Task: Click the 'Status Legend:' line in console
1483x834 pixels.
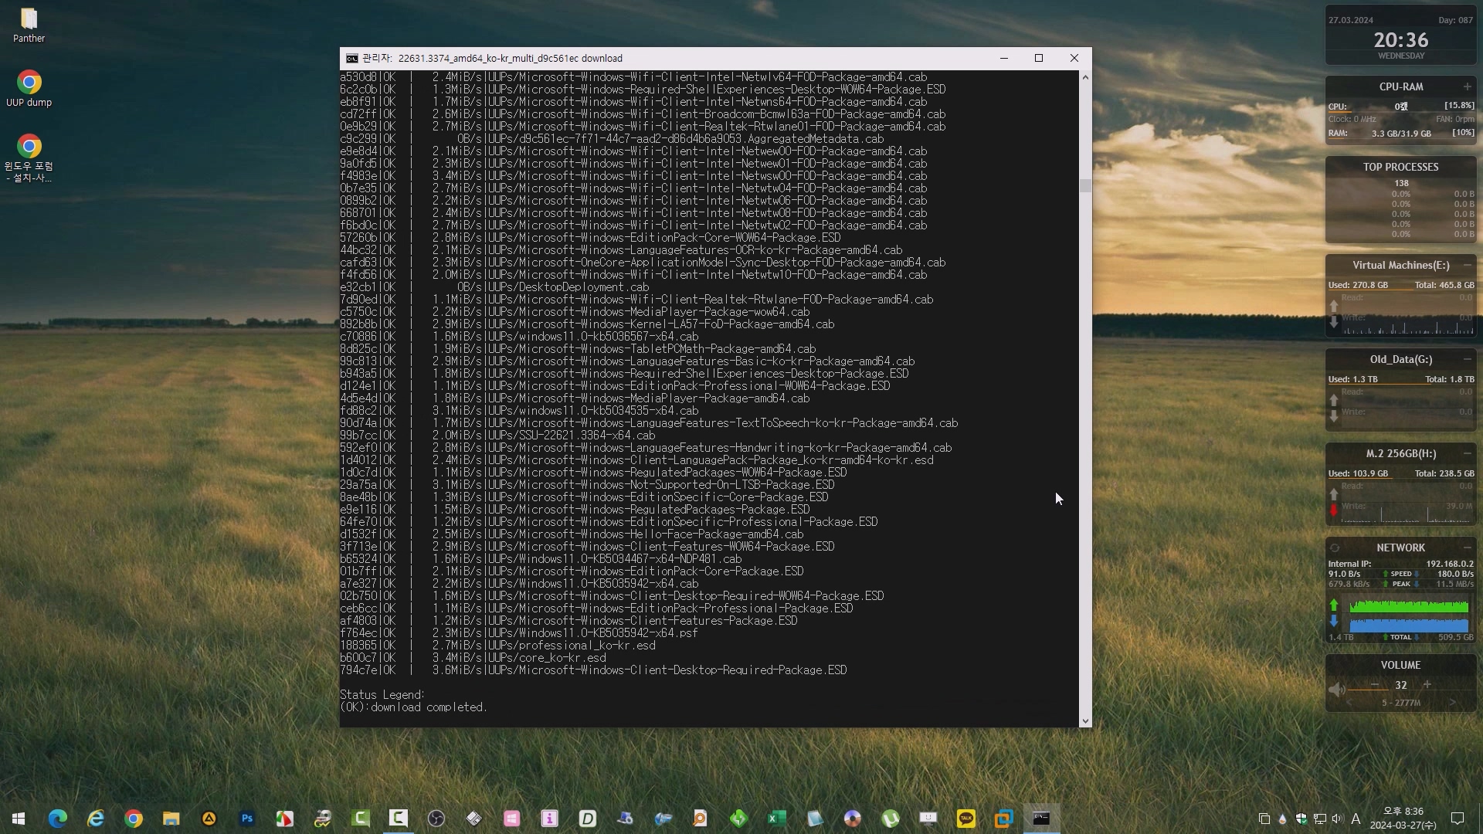Action: point(382,695)
